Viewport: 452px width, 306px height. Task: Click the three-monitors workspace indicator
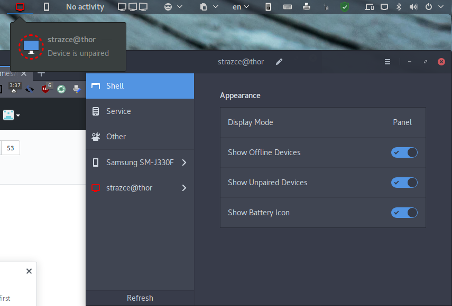[x=133, y=7]
